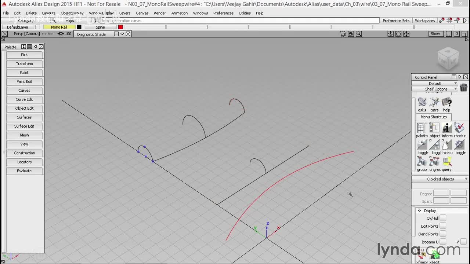Open the Layers menu

click(x=125, y=13)
